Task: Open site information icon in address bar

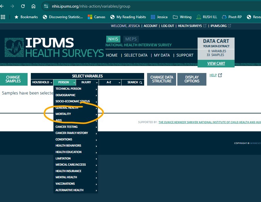Action: 46,6
